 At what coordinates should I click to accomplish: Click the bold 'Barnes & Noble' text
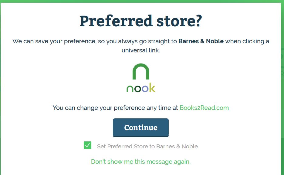tap(201, 41)
